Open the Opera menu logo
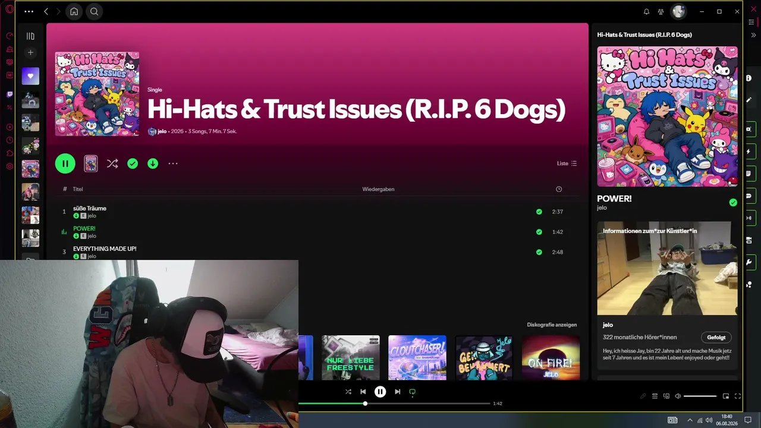This screenshot has width=761, height=428. tap(10, 9)
